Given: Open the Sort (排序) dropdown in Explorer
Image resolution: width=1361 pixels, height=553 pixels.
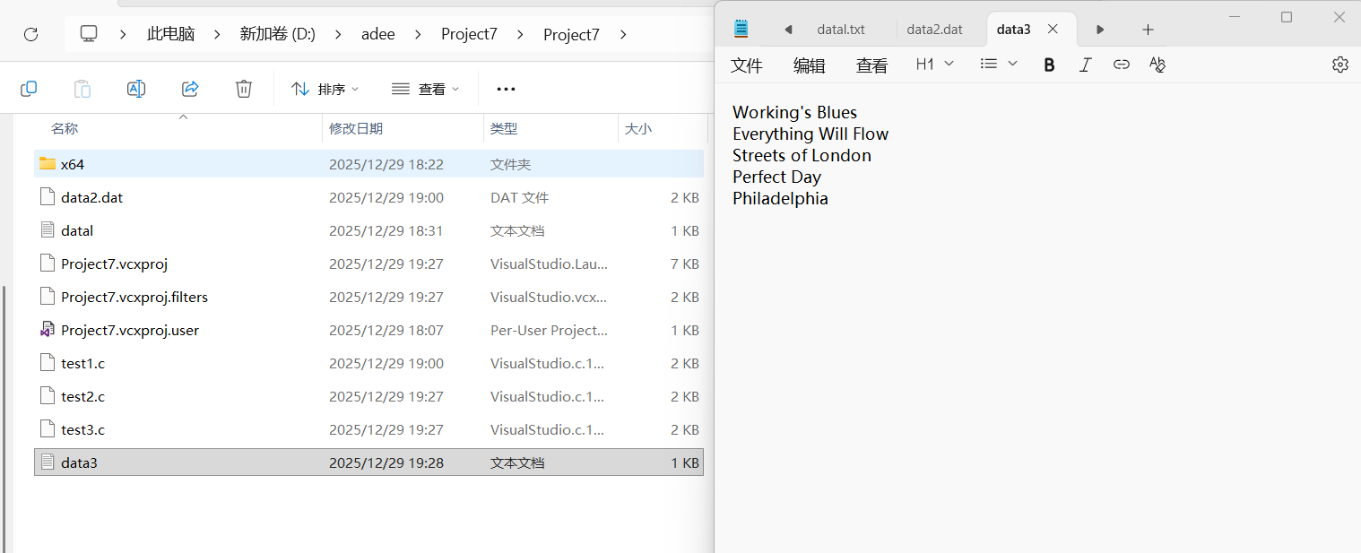Looking at the screenshot, I should click(x=325, y=89).
